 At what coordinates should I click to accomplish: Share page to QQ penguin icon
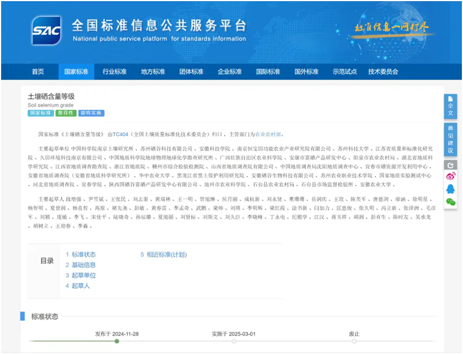point(450,189)
